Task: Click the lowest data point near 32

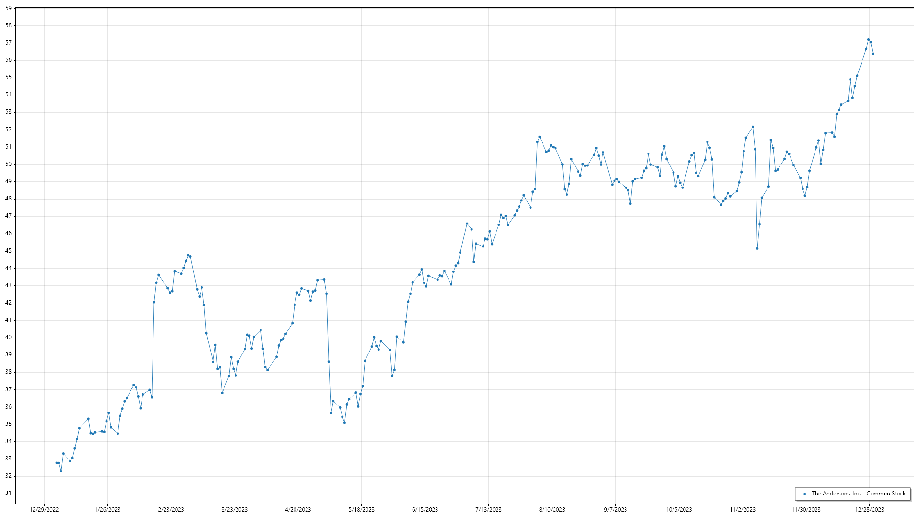Action: click(x=61, y=471)
